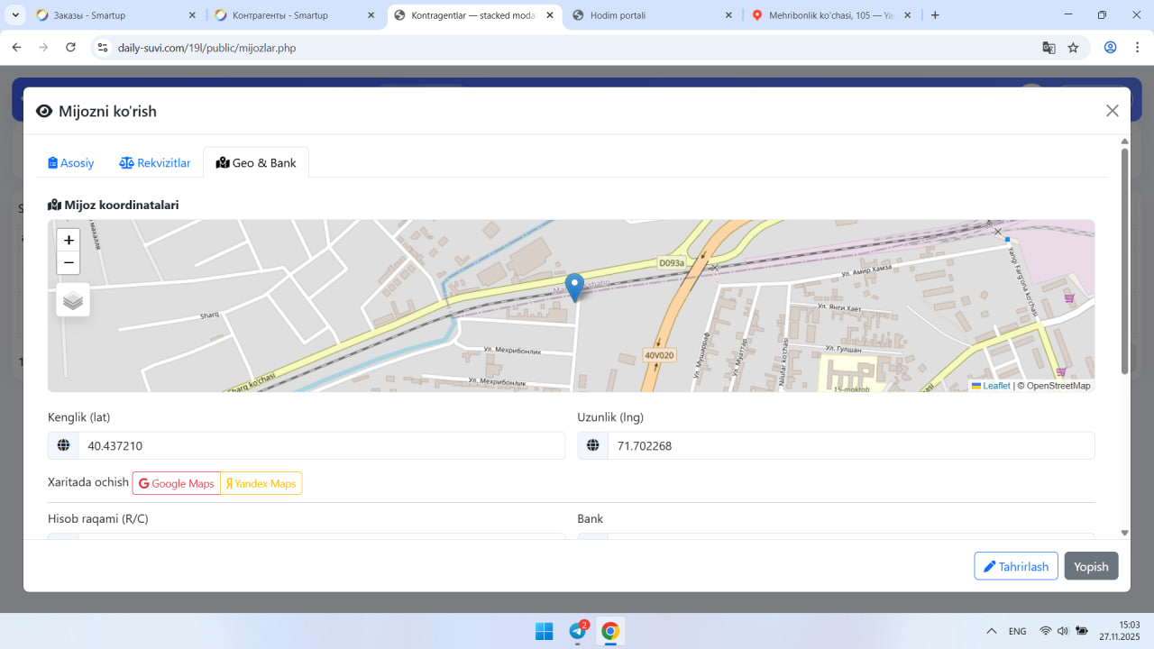
Task: Expand the Chrome tab search dropdown
Action: point(16,15)
